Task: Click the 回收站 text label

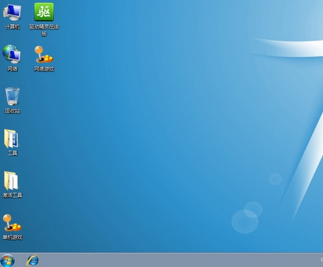Action: pyautogui.click(x=12, y=111)
